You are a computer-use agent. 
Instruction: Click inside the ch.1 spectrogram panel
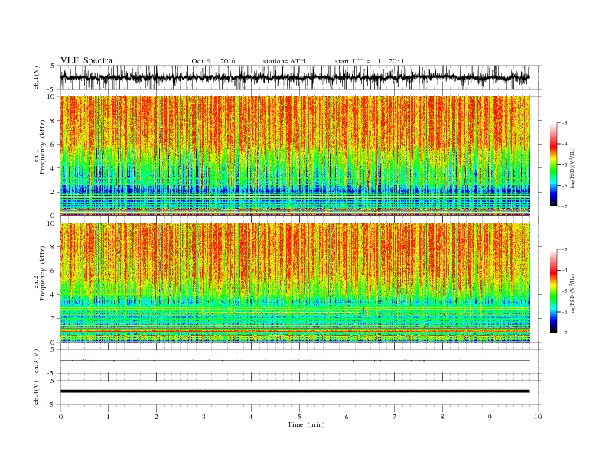(x=295, y=156)
